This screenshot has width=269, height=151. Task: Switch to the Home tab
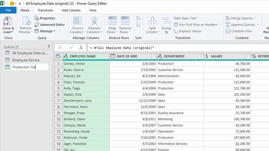click(x=25, y=10)
